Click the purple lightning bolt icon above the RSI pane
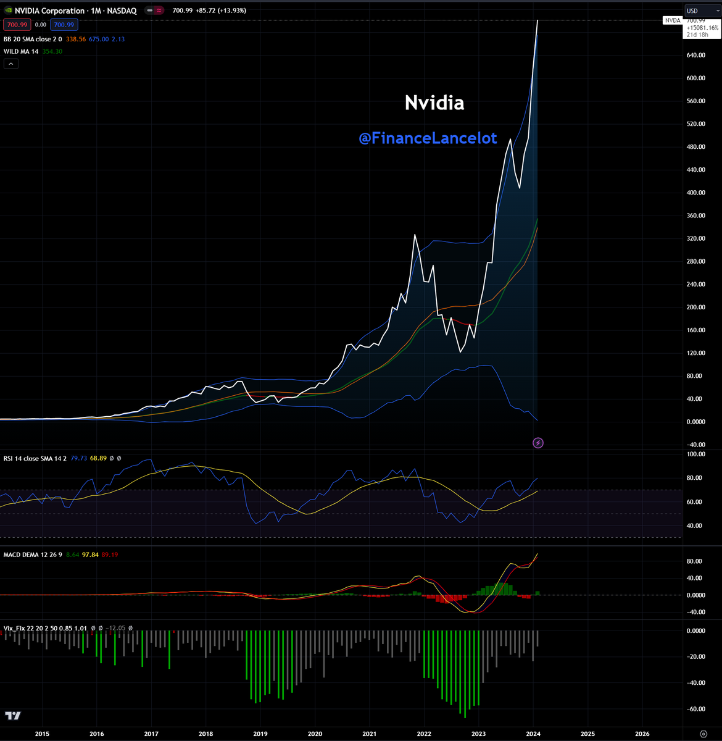722x741 pixels. coord(538,443)
